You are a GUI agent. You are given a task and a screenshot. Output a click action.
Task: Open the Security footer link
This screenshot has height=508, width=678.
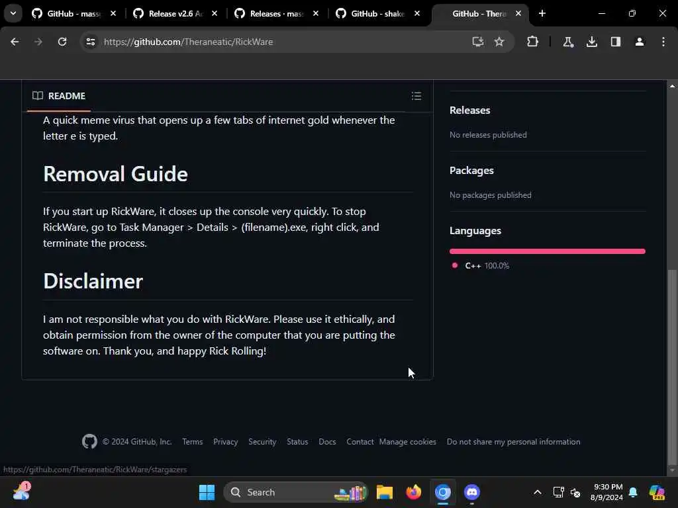(262, 441)
